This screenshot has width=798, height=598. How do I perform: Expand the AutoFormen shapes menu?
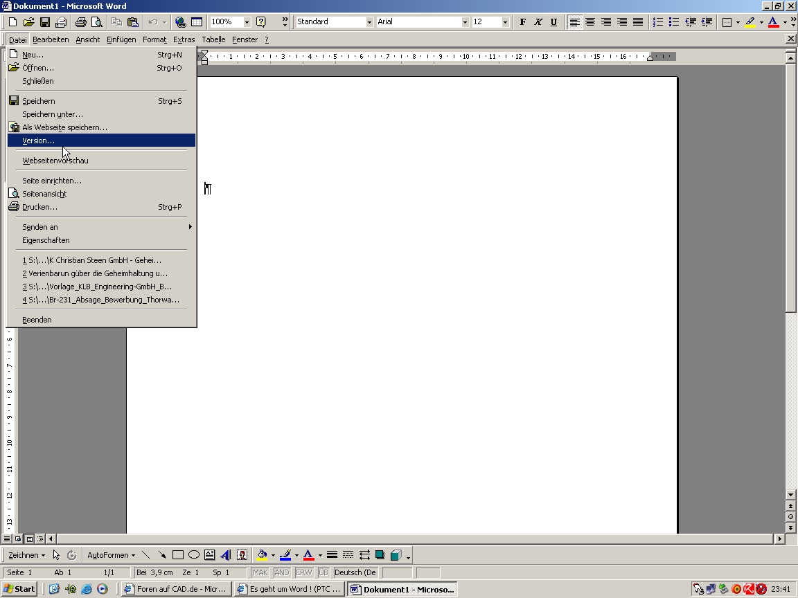coord(111,555)
